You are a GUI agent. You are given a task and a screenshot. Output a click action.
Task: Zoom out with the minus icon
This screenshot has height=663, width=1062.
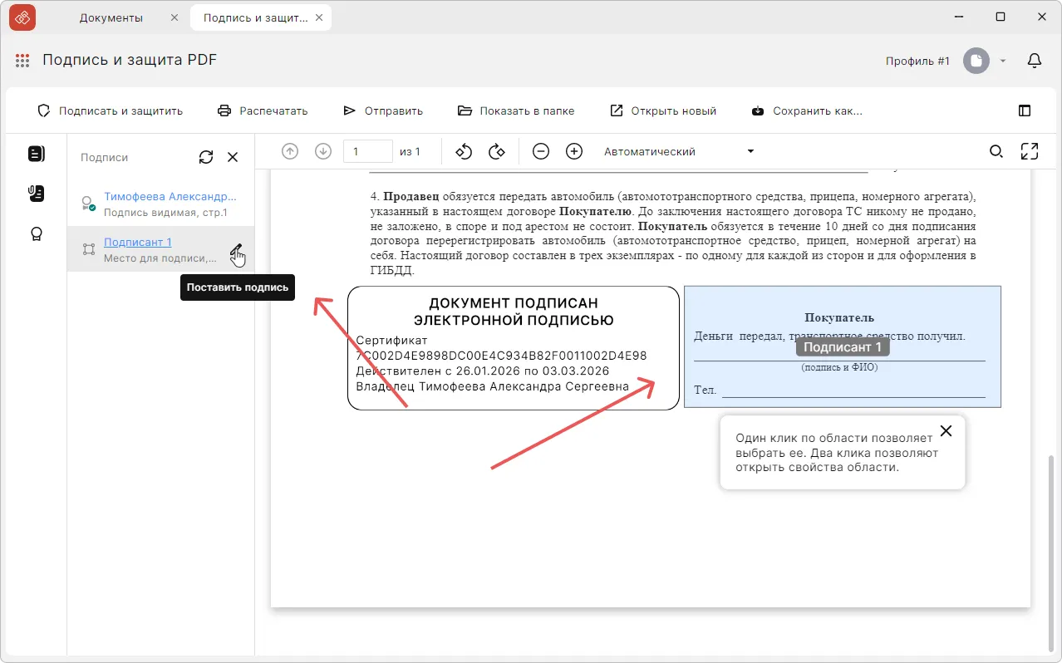point(541,151)
